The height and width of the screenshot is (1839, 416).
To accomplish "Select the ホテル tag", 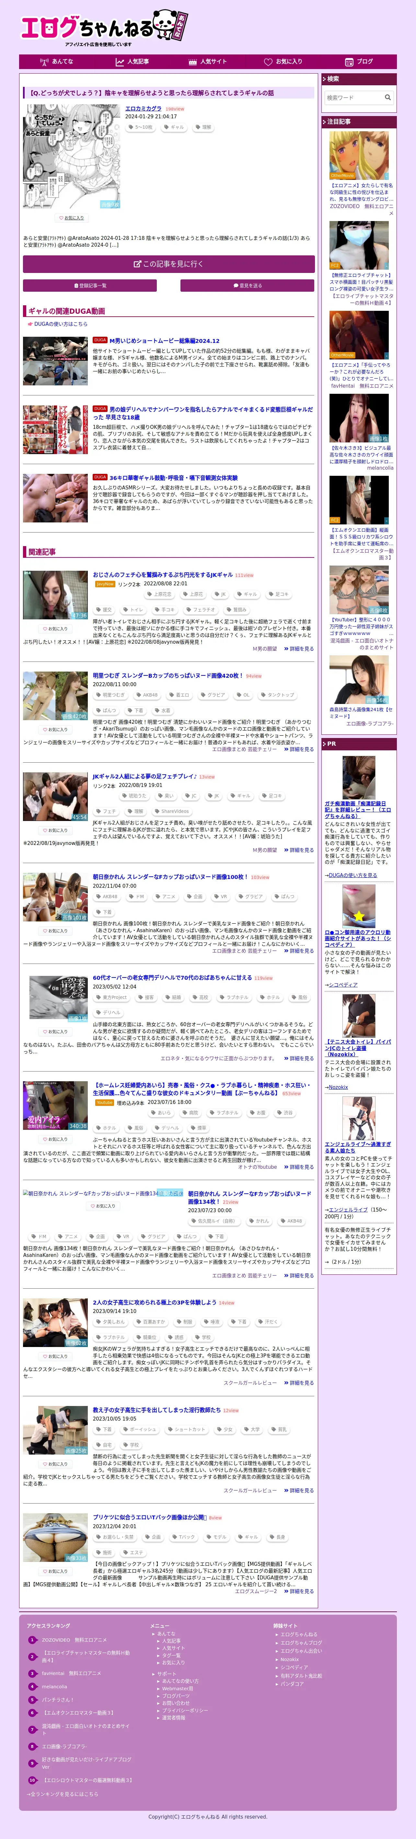I will (x=271, y=997).
